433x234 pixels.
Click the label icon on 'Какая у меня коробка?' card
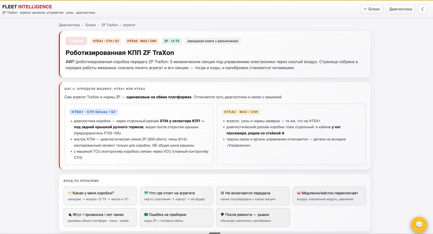[x=70, y=193]
